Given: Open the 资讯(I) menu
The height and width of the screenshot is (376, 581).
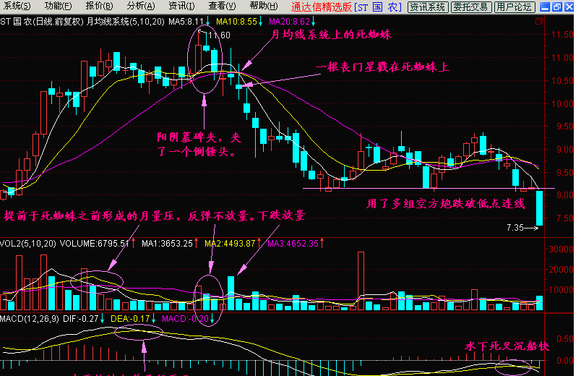Looking at the screenshot, I should 181,6.
